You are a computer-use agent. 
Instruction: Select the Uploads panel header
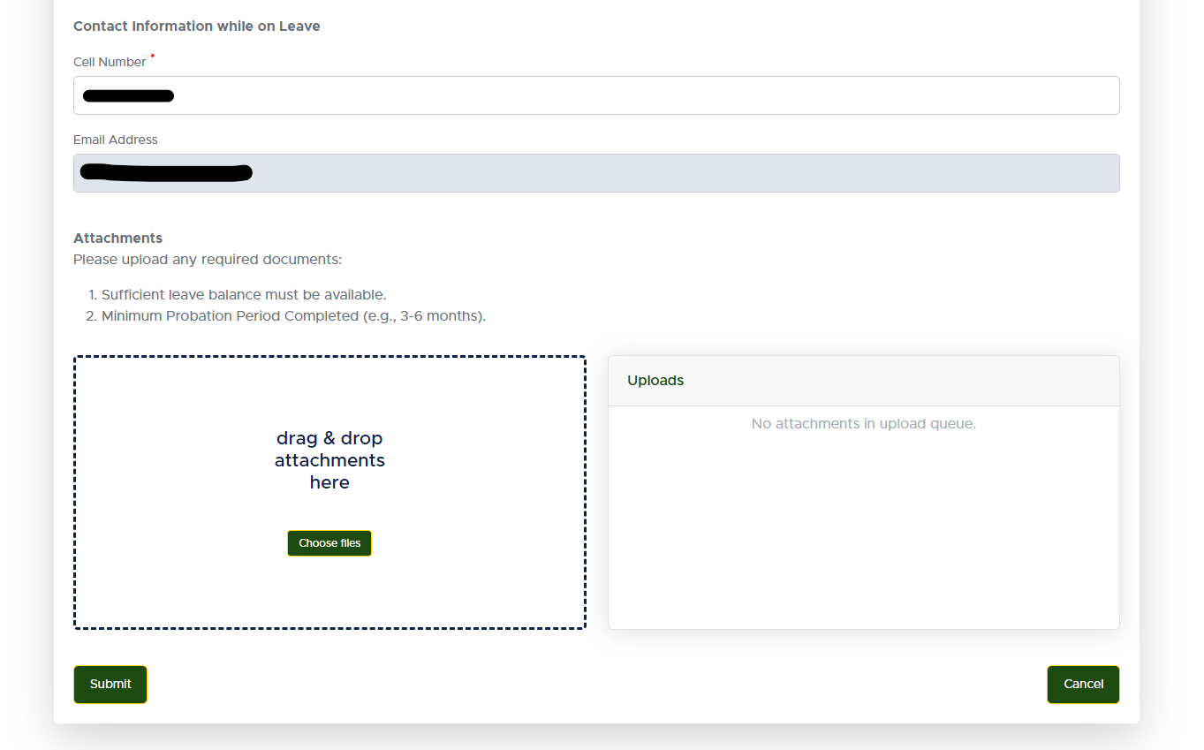coord(655,381)
